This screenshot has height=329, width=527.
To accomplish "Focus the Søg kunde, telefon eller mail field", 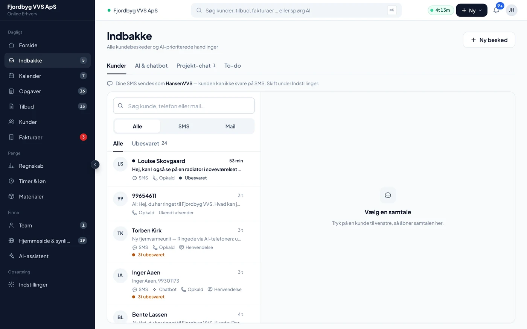I will (184, 106).
